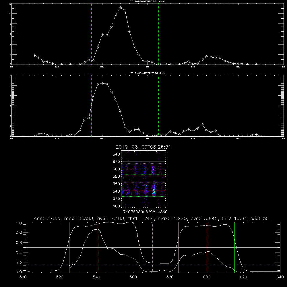Click bottom plot x-axis label 560
The width and height of the screenshot is (287, 287).
pos(133,277)
